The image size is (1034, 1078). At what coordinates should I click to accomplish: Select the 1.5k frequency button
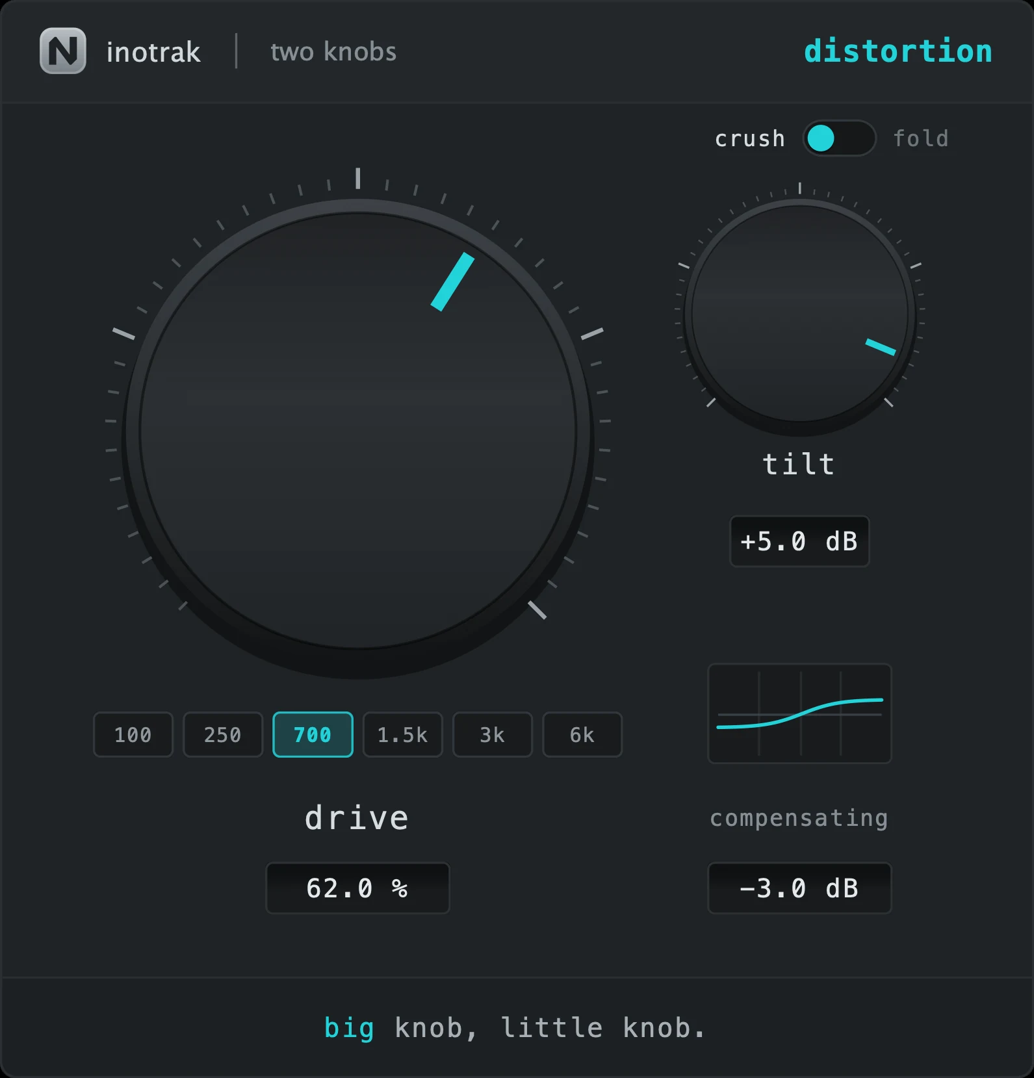402,735
